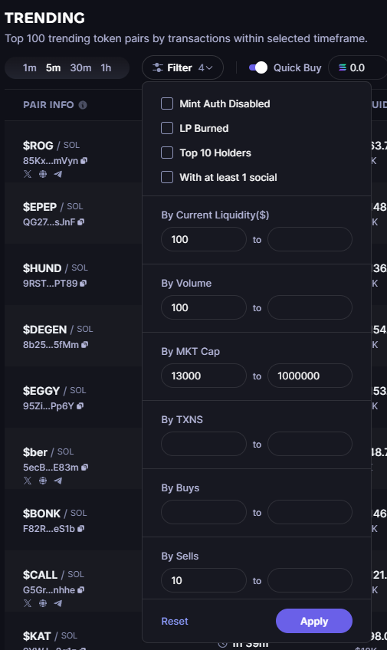Open $ROG's Telegram link icon

pyautogui.click(x=58, y=174)
